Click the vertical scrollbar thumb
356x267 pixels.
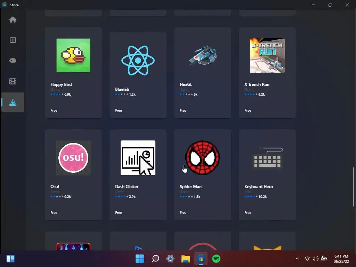354,187
